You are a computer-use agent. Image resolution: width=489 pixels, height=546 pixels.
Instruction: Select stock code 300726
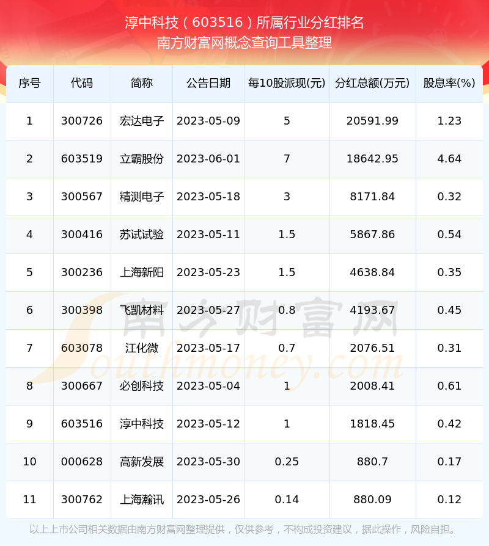(82, 121)
